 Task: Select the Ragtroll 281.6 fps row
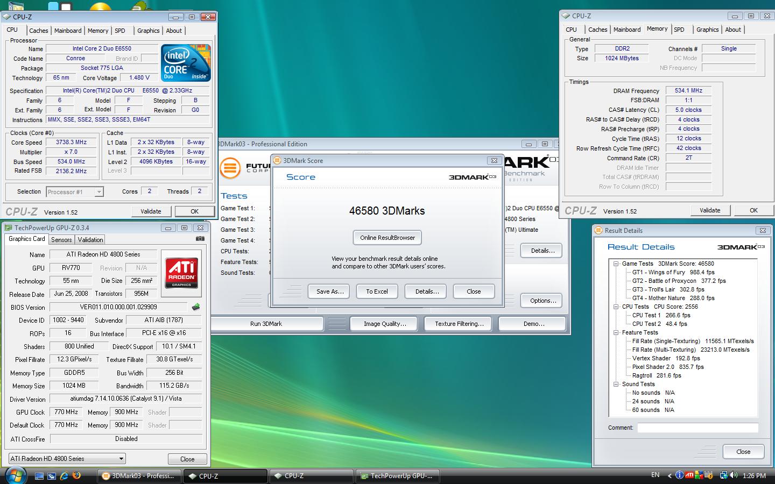(657, 375)
